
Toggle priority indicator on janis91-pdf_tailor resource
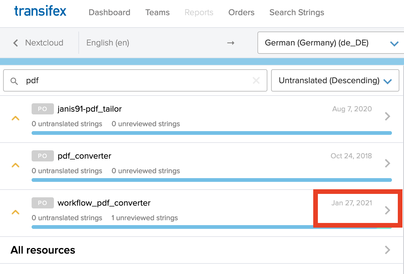pyautogui.click(x=15, y=118)
